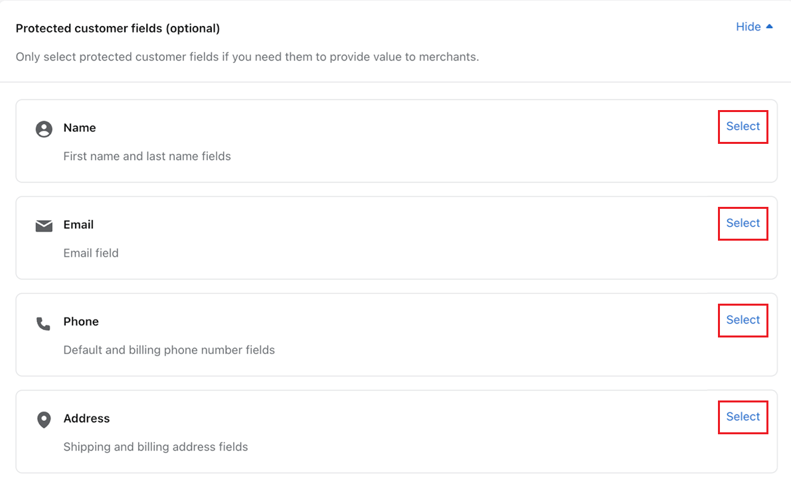The height and width of the screenshot is (486, 791).
Task: Select the Name protected field
Action: (743, 127)
